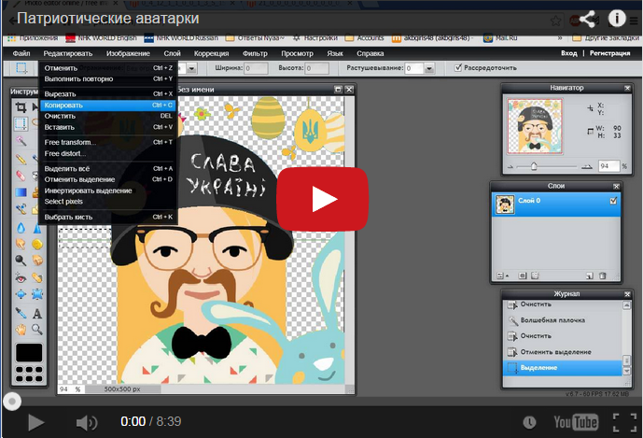Choose Инвертировать выделение menu entry
Image resolution: width=643 pixels, height=438 pixels.
108,191
